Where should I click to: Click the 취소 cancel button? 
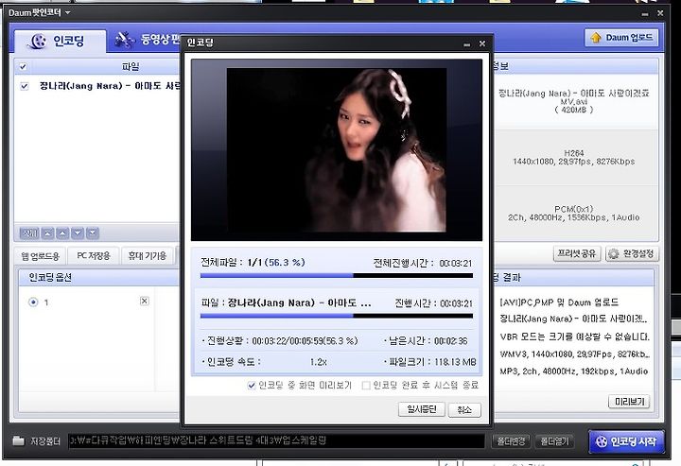464,409
